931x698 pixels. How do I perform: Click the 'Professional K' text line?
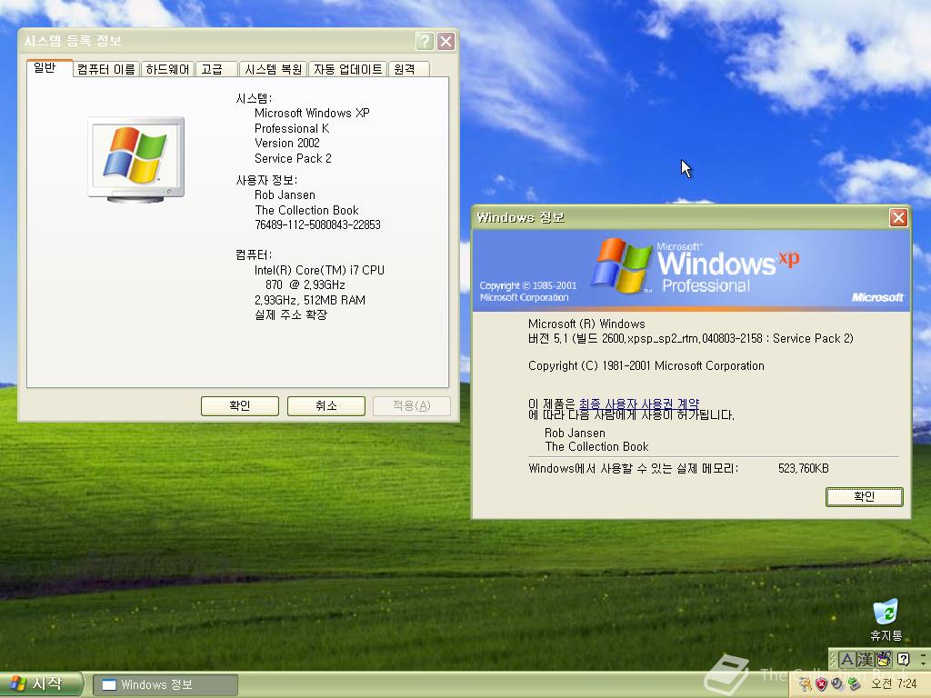(292, 128)
